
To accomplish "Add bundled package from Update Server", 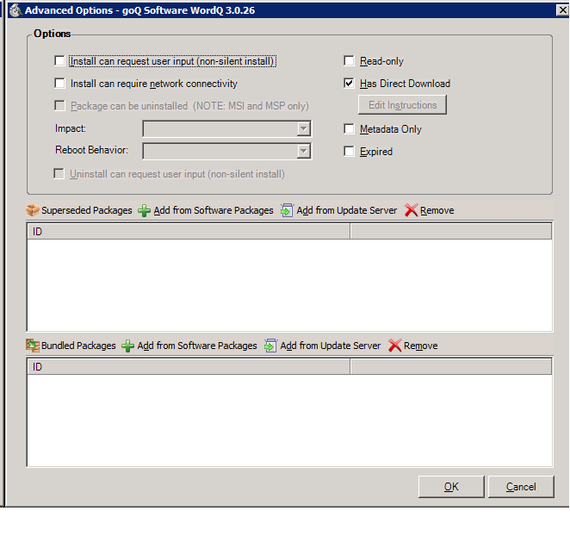I will [330, 346].
